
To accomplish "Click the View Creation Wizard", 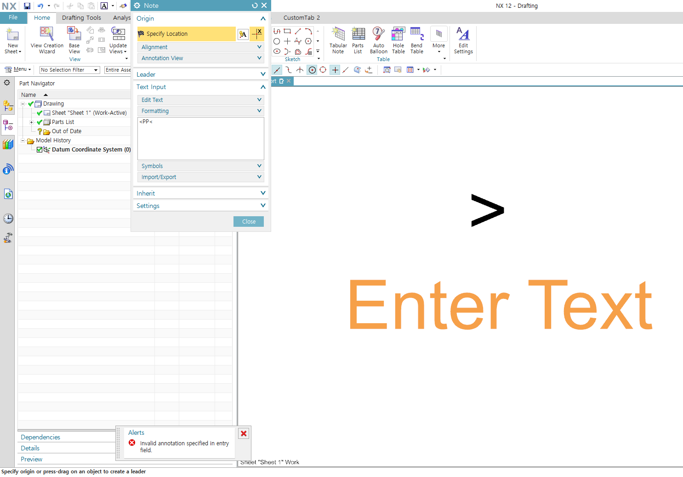I will coord(46,40).
